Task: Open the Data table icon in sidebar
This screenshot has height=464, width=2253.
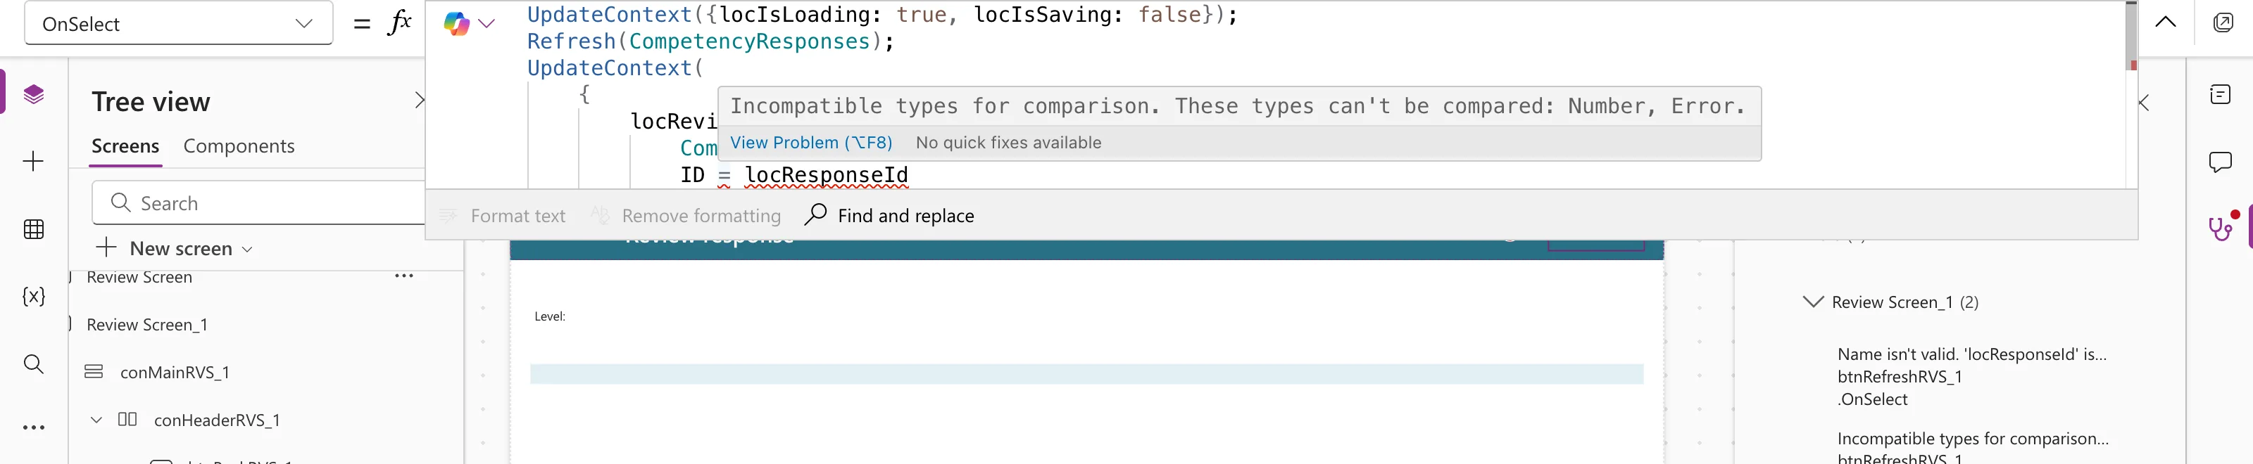Action: 33,229
